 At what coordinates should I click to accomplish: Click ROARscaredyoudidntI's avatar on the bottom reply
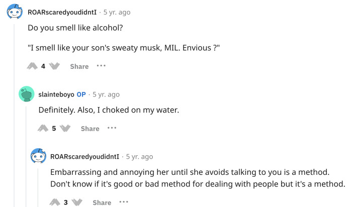pyautogui.click(x=38, y=156)
